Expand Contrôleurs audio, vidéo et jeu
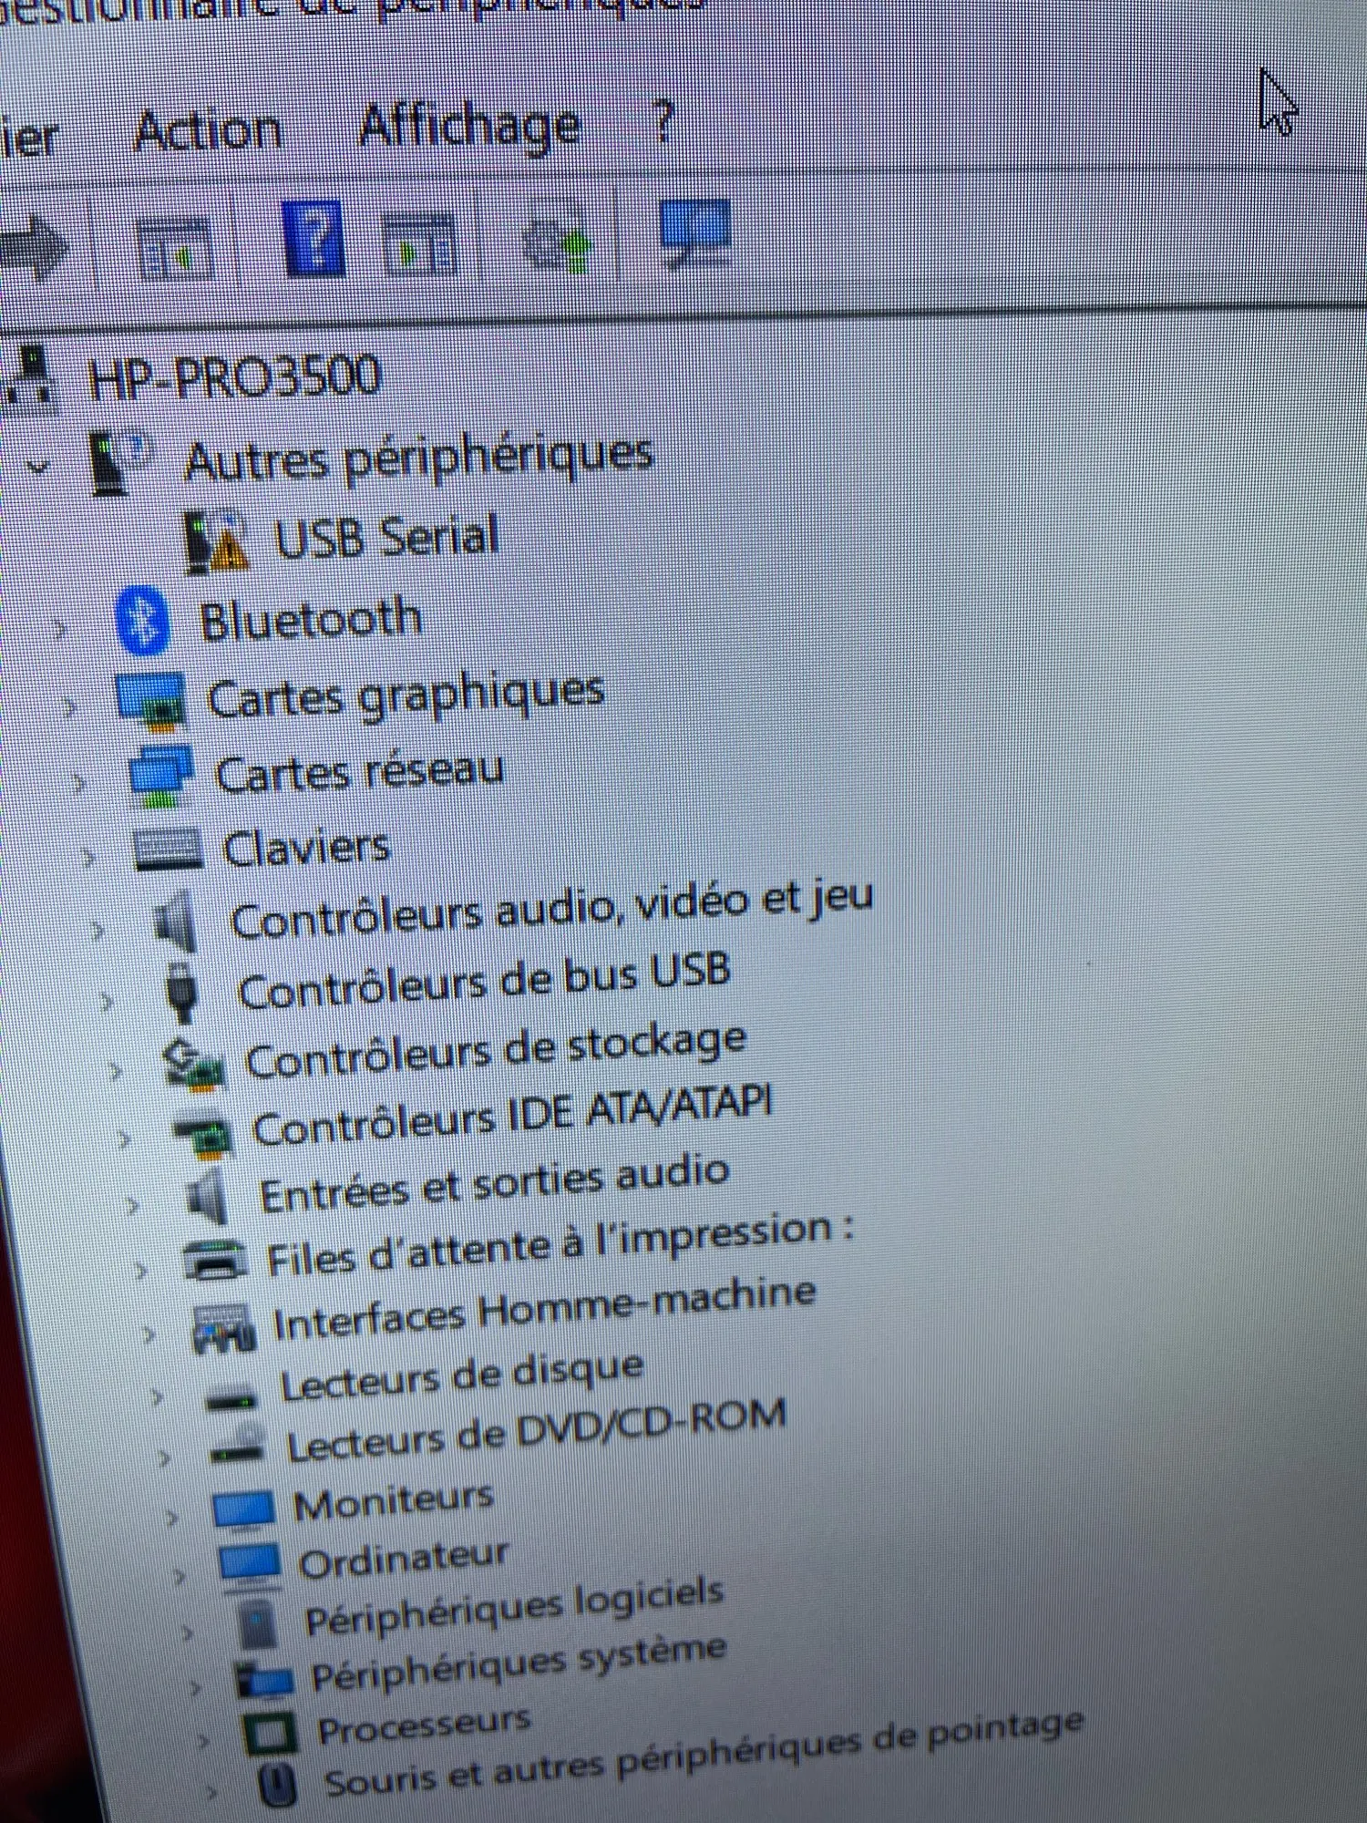The width and height of the screenshot is (1367, 1823). [98, 930]
